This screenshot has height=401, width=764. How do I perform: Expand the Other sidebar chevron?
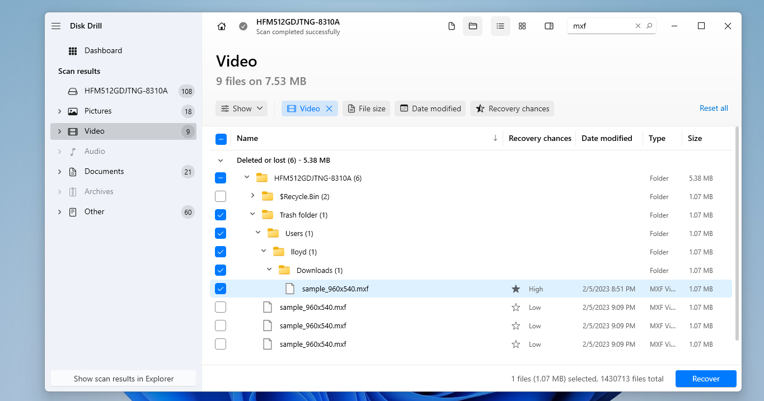coord(59,211)
